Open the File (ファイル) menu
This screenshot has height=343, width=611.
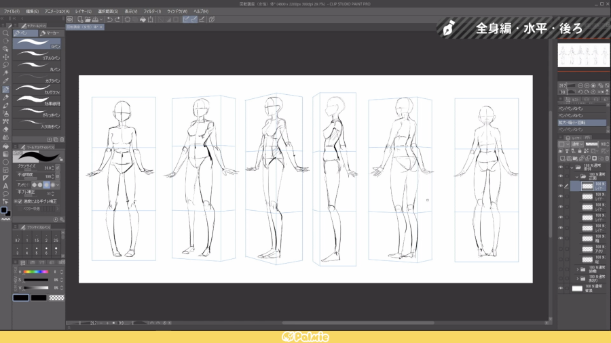(x=12, y=12)
